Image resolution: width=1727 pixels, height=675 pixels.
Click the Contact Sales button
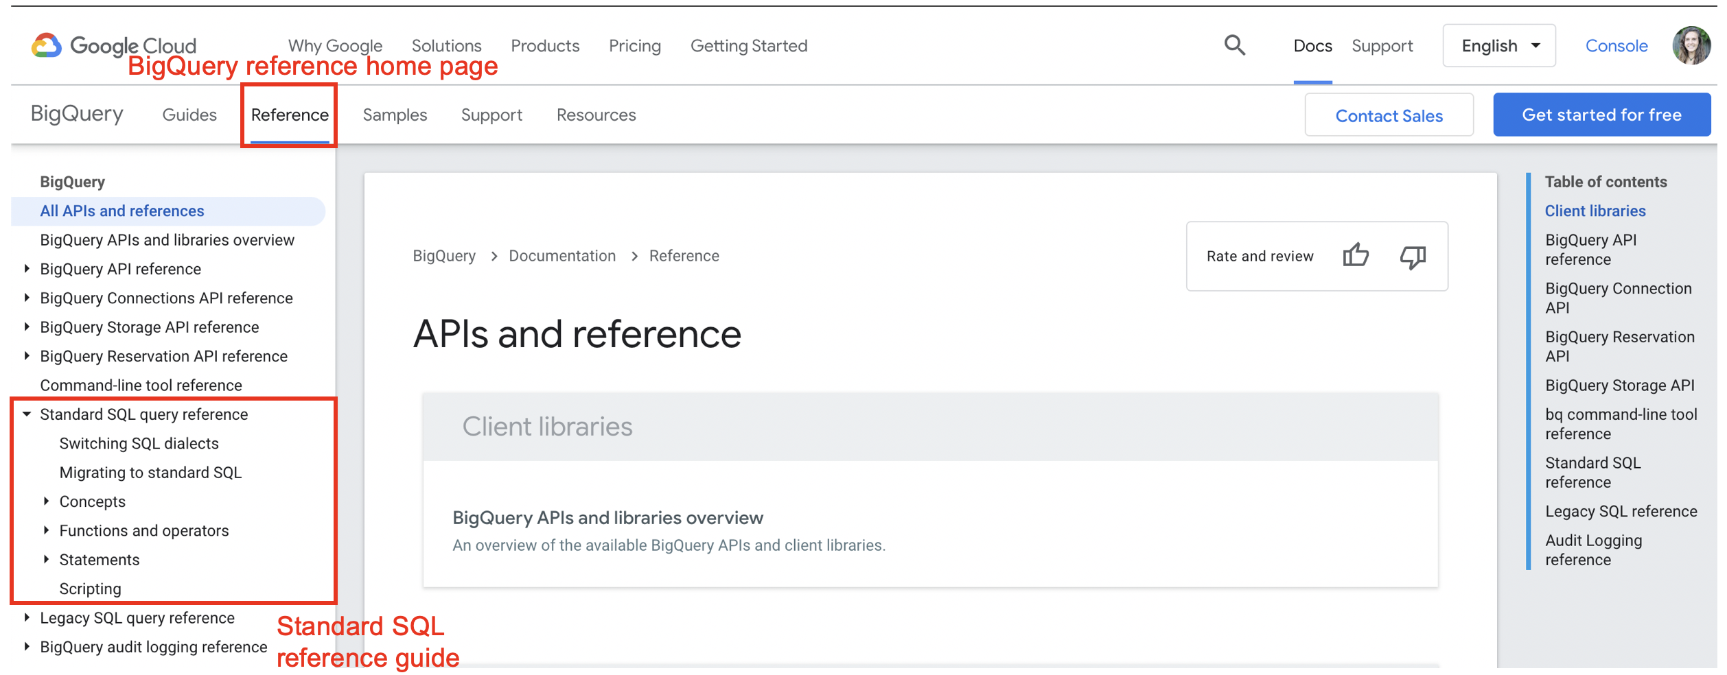coord(1389,115)
